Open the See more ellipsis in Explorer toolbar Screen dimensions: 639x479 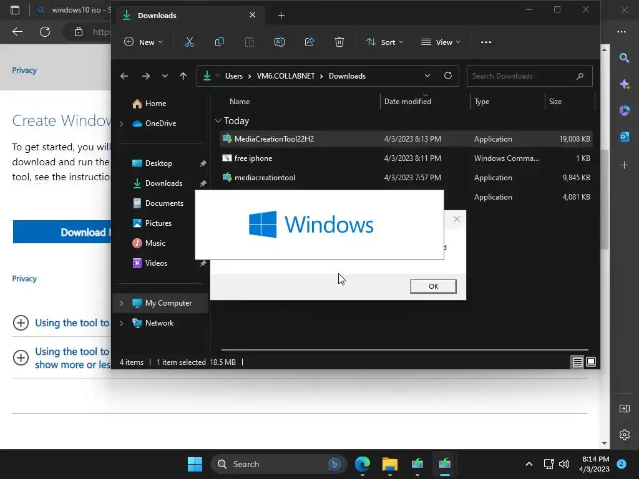pyautogui.click(x=485, y=42)
